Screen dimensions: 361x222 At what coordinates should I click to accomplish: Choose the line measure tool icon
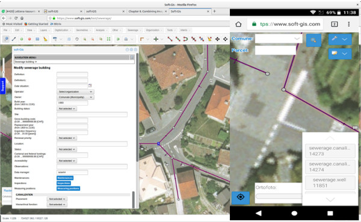click(x=14, y=39)
